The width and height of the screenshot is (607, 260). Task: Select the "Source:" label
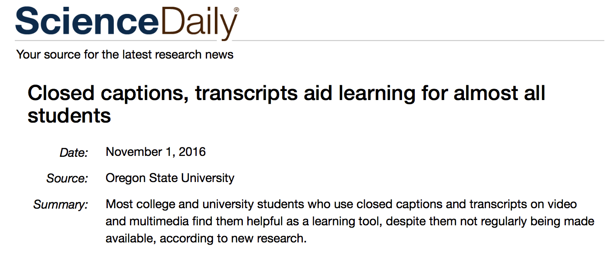67,178
